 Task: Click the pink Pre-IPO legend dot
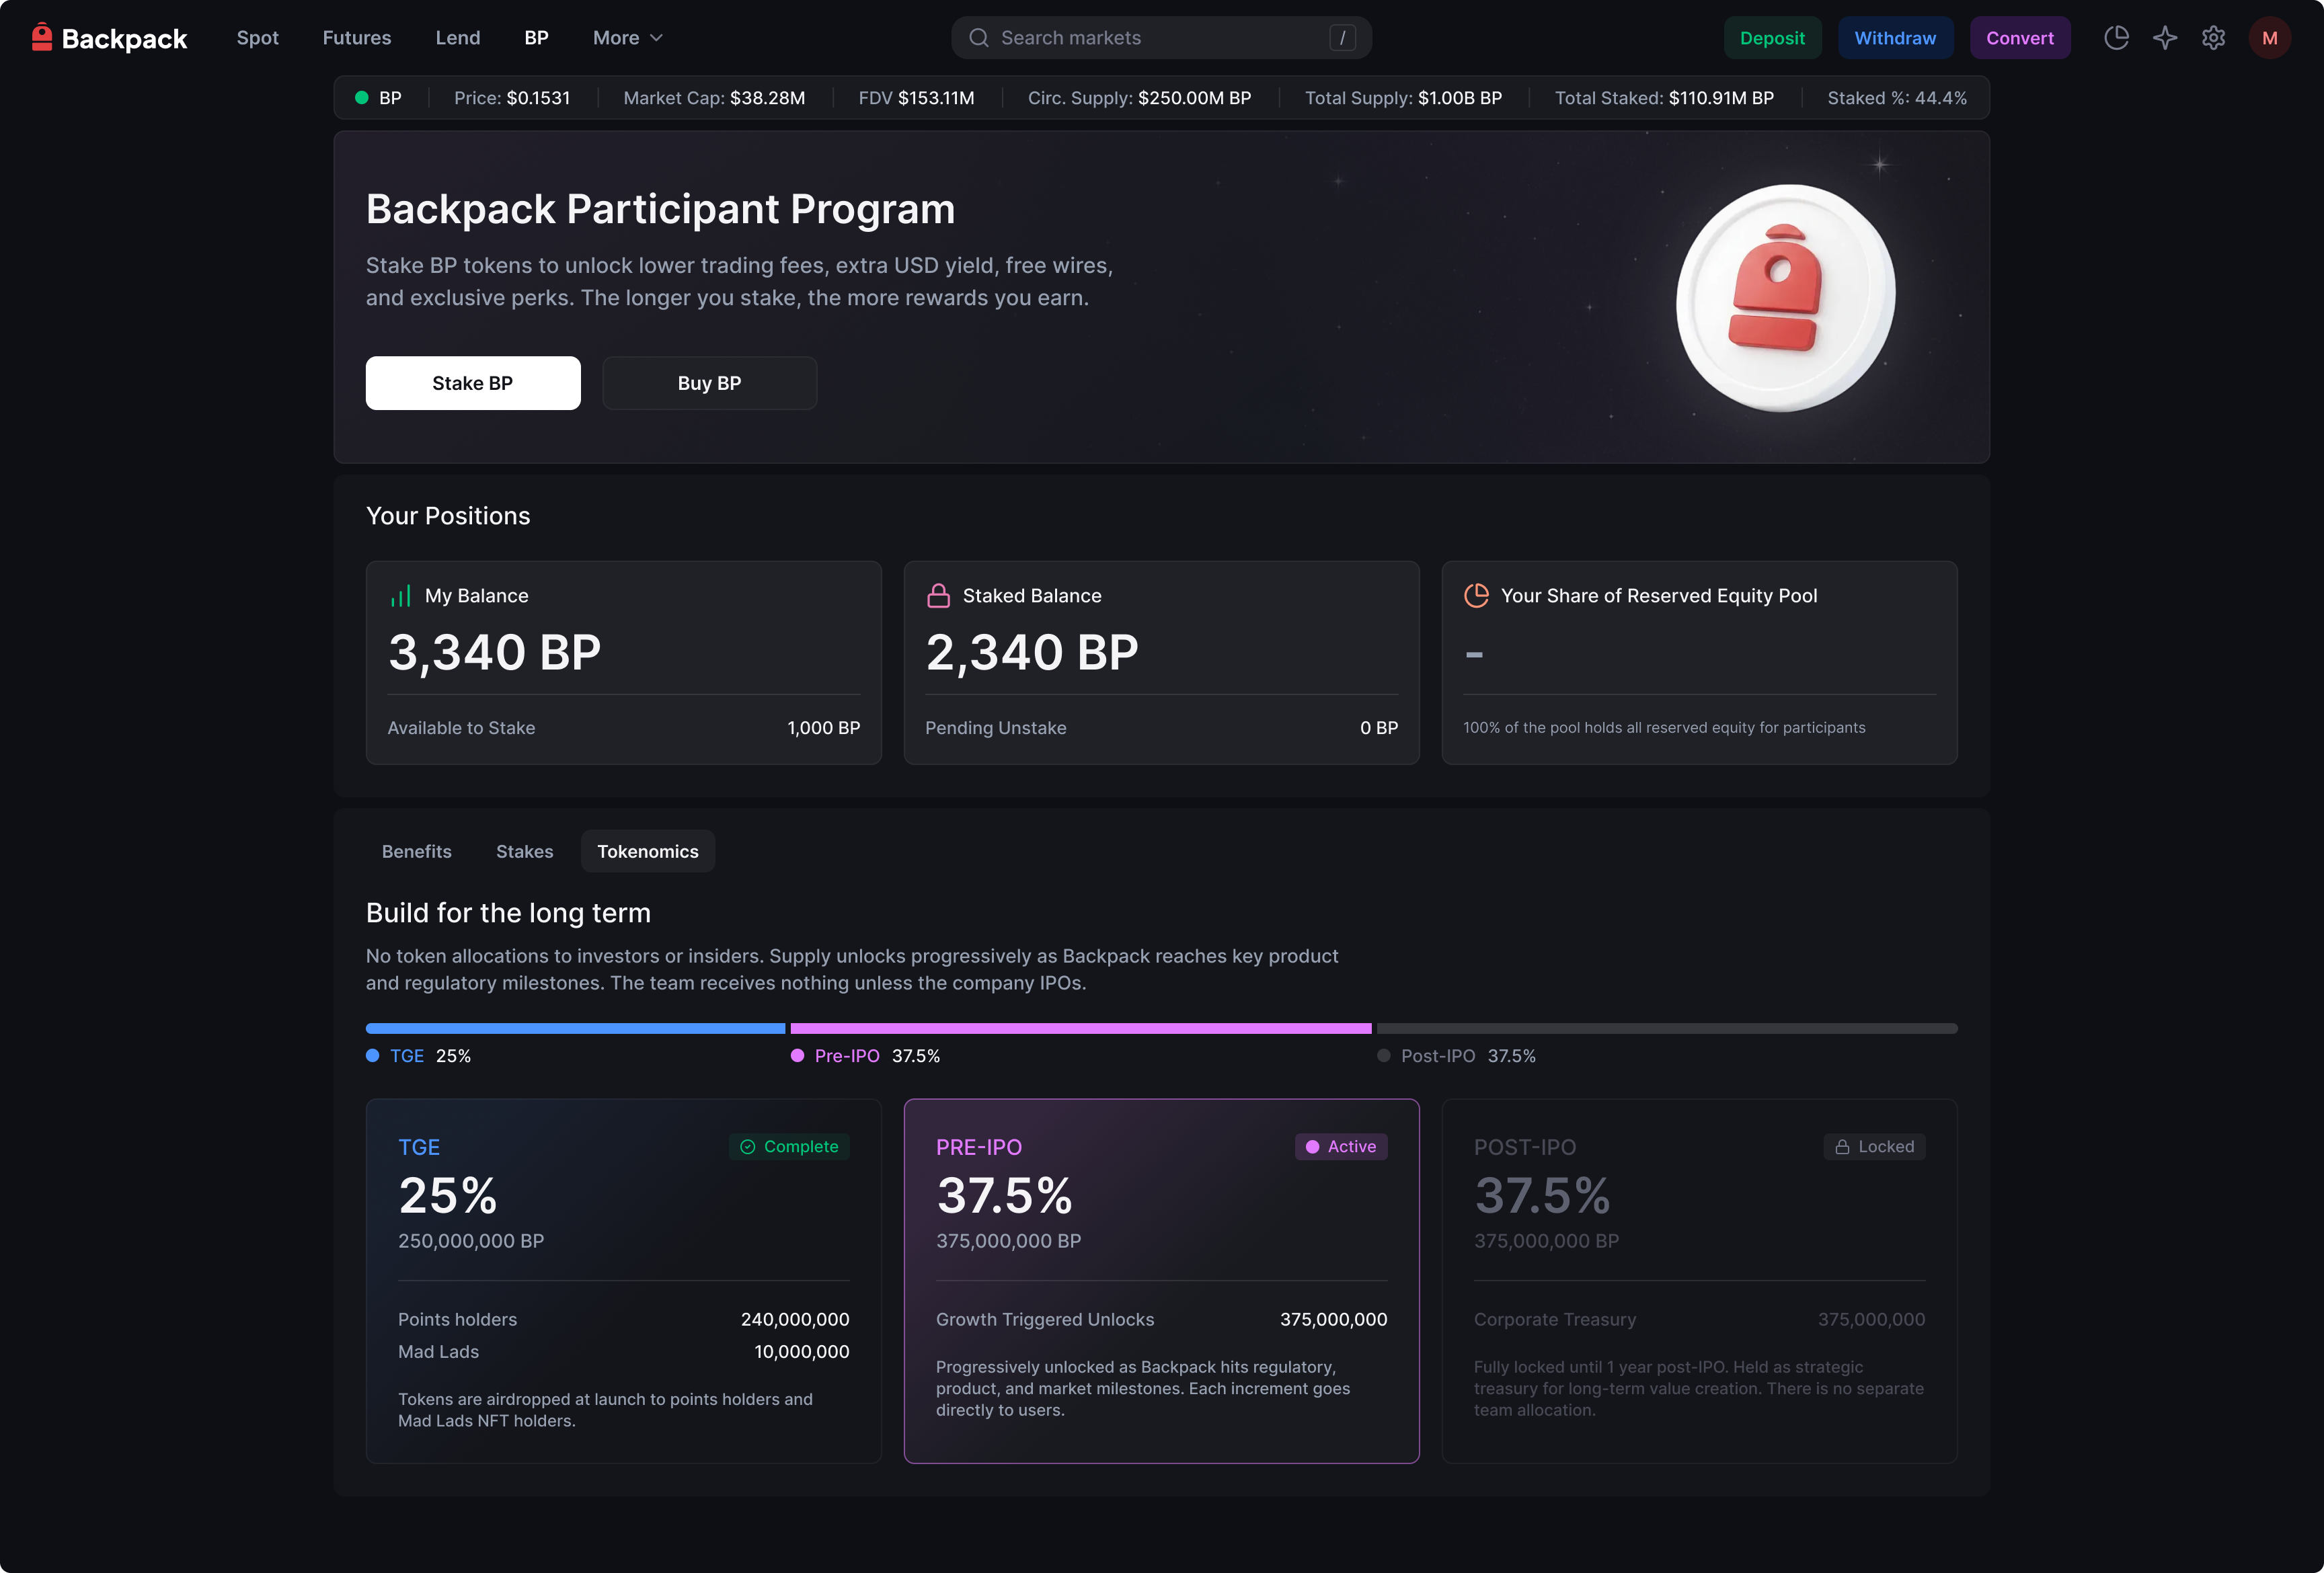coord(797,1055)
